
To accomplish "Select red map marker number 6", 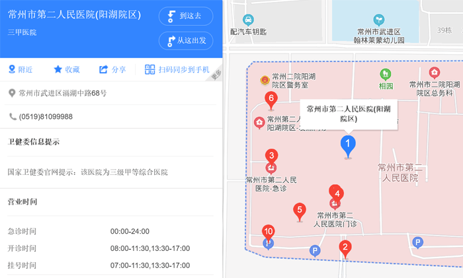I will [271, 100].
